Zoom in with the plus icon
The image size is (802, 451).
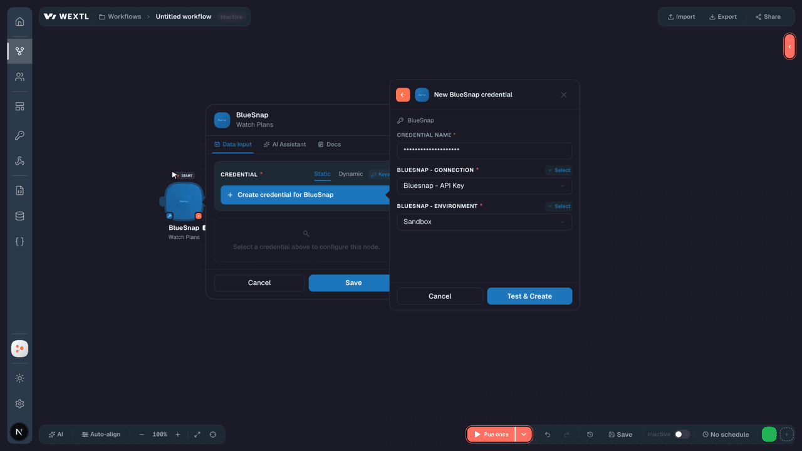pos(178,435)
